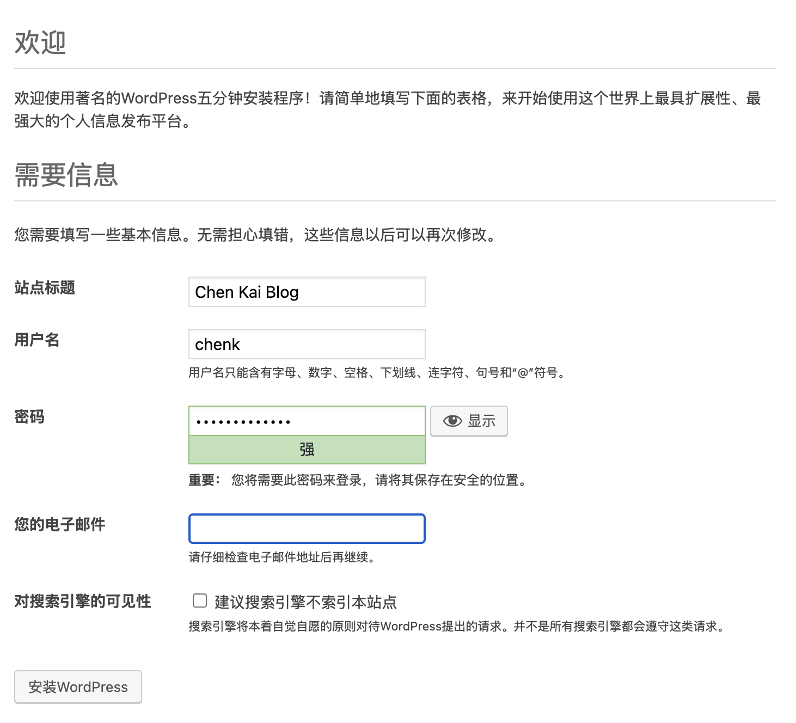Viewport: 796px width, 723px height.
Task: Toggle the search engine indexing checkbox
Action: (200, 601)
